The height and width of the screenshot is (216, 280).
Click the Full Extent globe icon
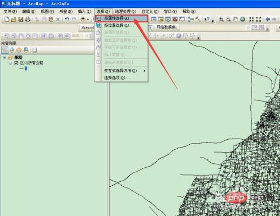tap(242, 19)
